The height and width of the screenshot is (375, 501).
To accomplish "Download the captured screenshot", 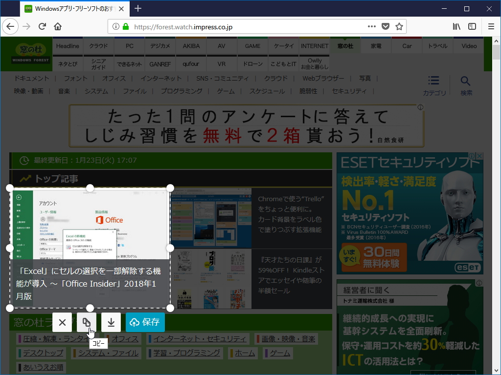I will (110, 322).
